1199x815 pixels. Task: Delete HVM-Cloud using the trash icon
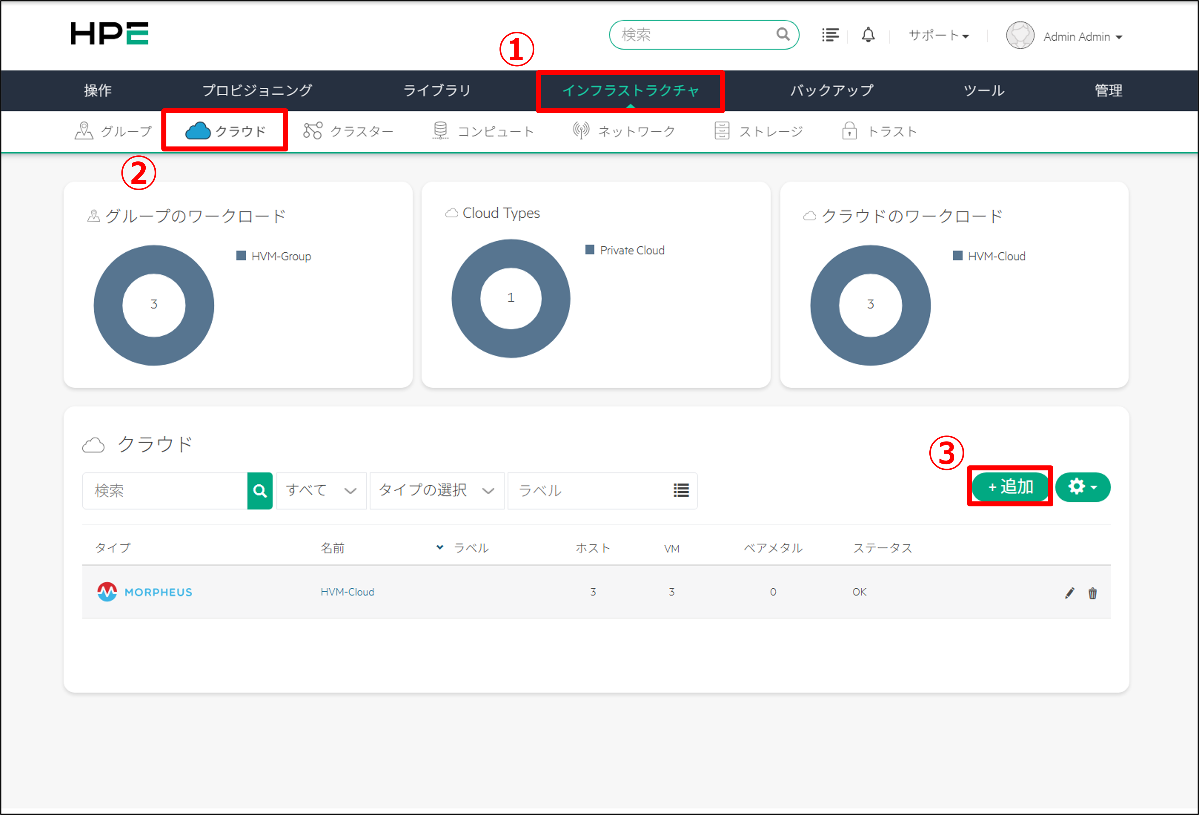point(1092,593)
